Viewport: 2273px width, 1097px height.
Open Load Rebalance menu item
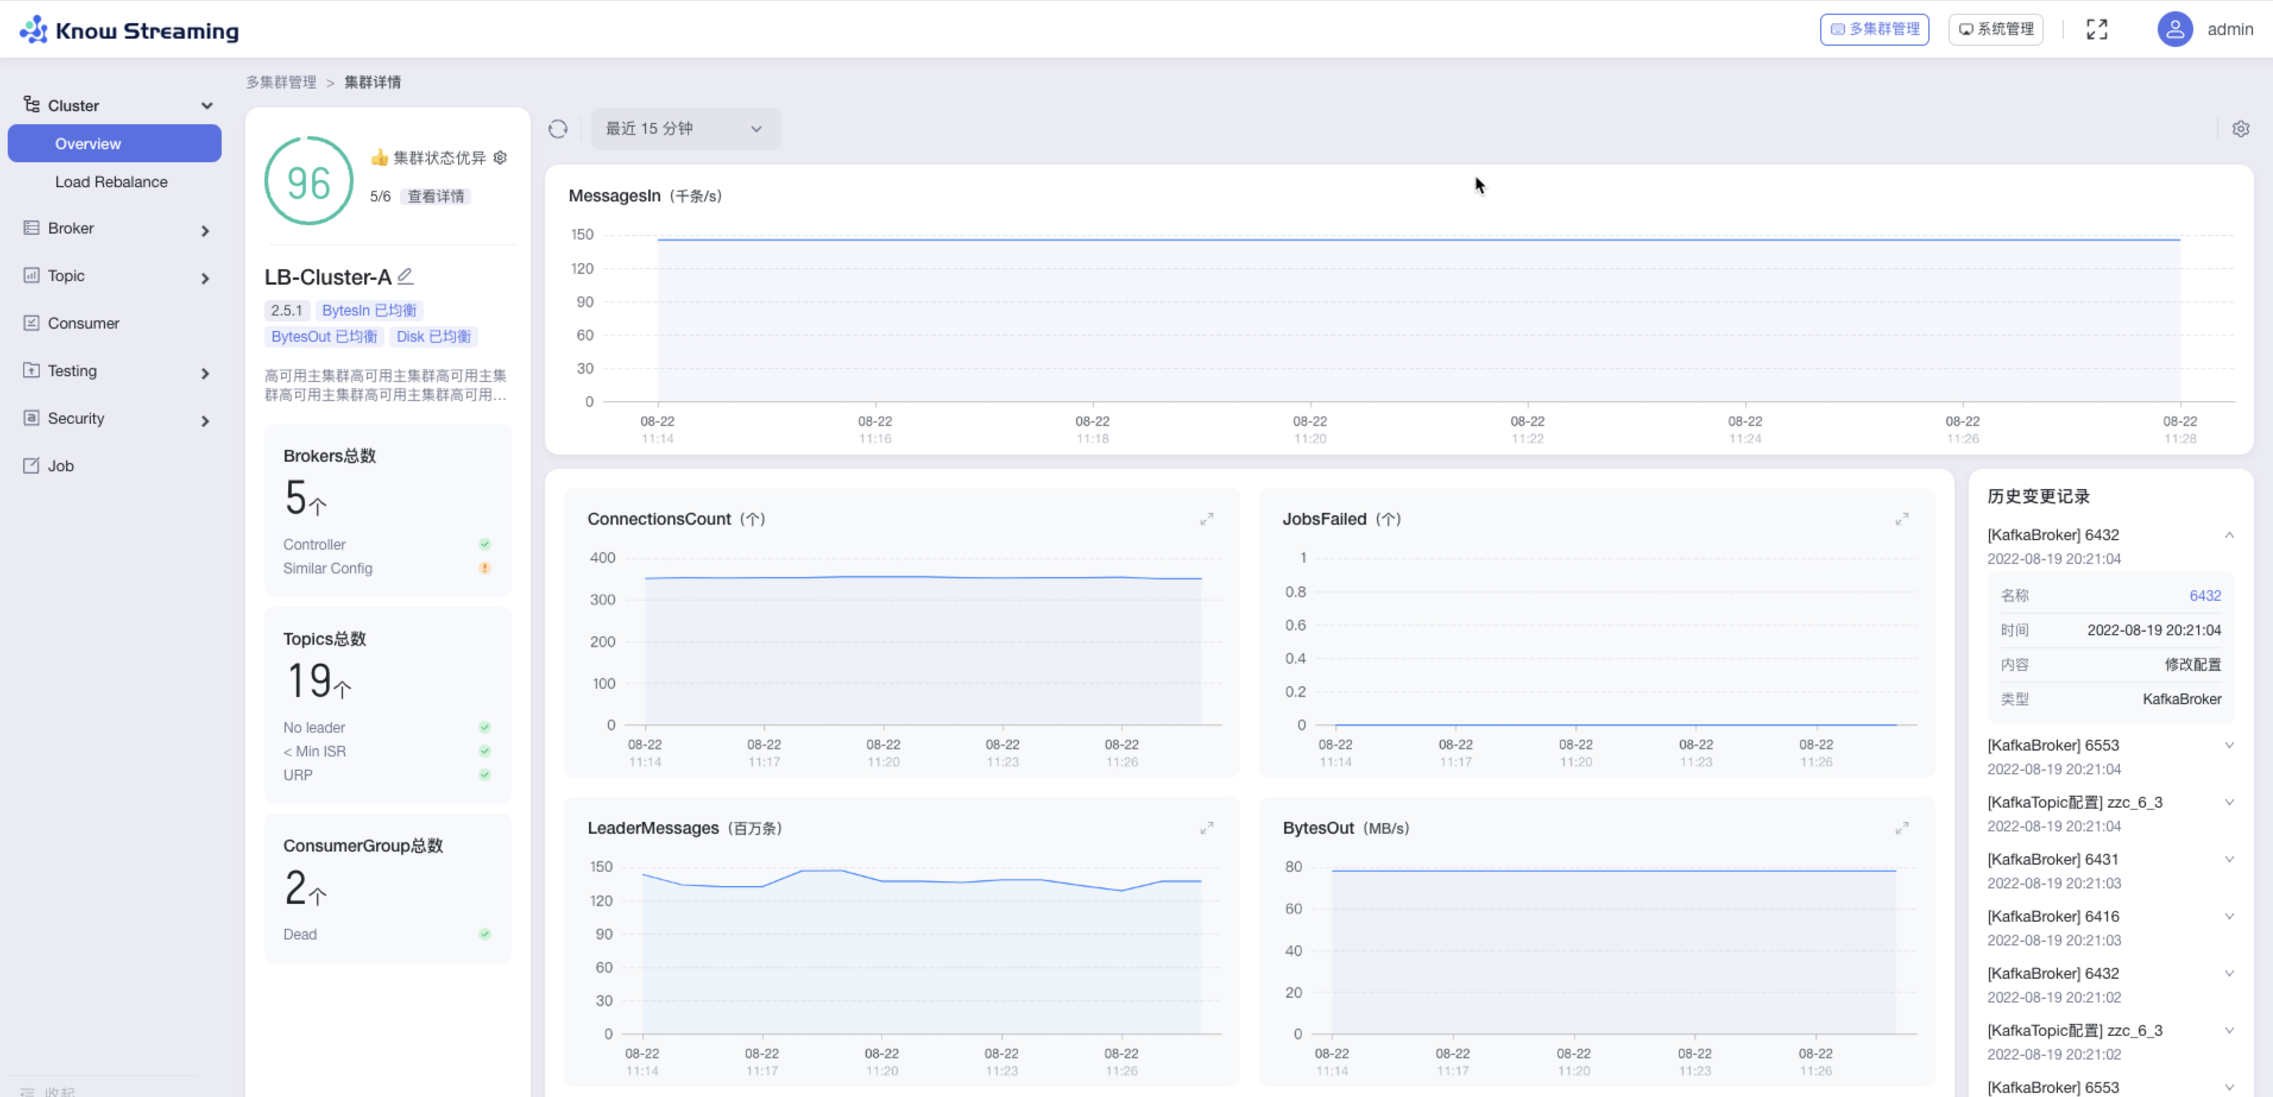point(111,182)
